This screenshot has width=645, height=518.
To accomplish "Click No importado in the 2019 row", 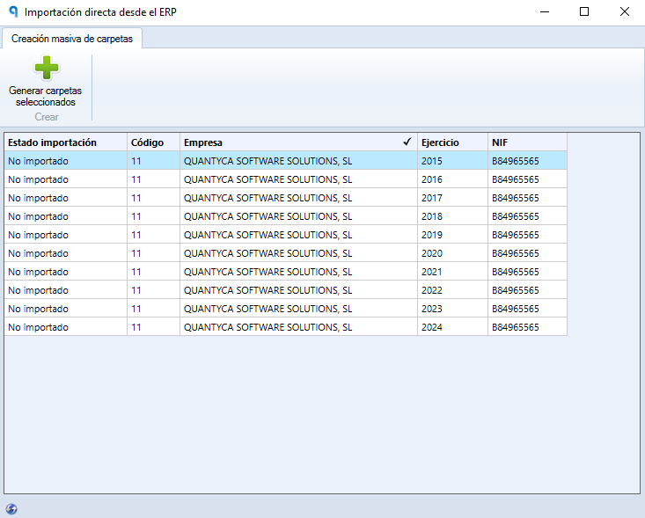I will (65, 235).
